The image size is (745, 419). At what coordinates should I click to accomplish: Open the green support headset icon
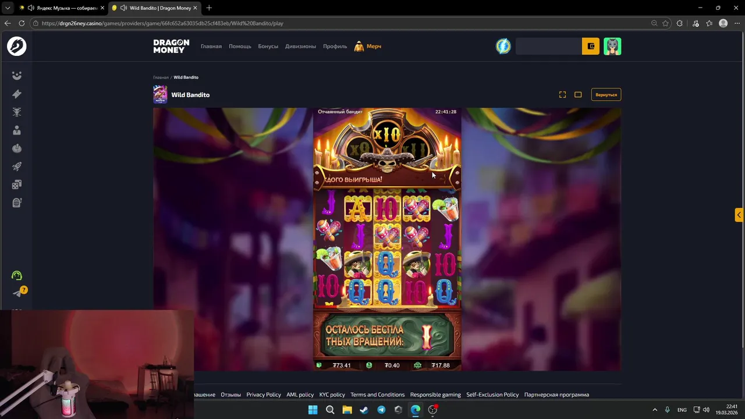(x=17, y=275)
